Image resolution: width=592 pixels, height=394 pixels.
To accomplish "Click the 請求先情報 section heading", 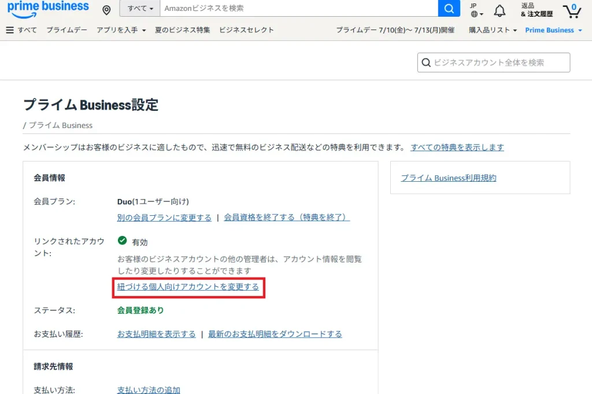I will (x=53, y=366).
